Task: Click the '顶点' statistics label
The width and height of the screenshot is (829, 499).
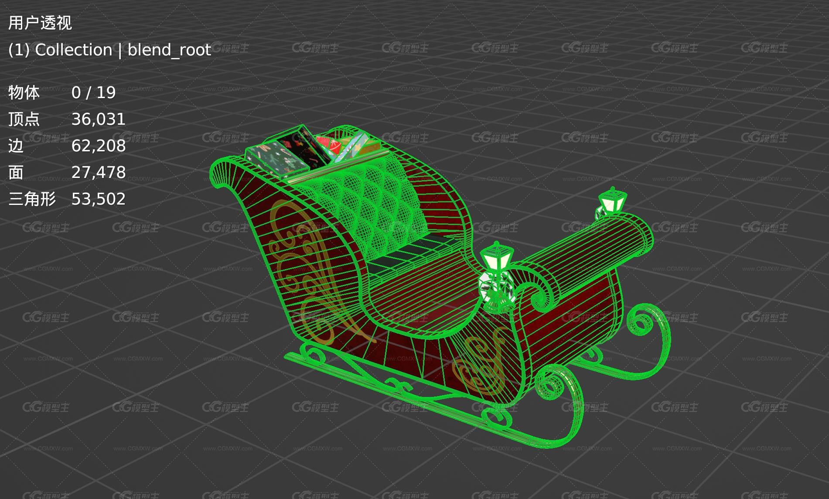Action: [x=24, y=119]
